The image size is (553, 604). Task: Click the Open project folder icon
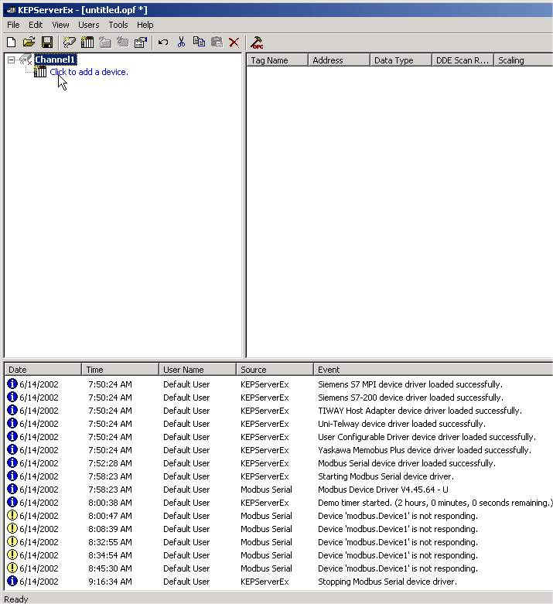click(x=29, y=43)
